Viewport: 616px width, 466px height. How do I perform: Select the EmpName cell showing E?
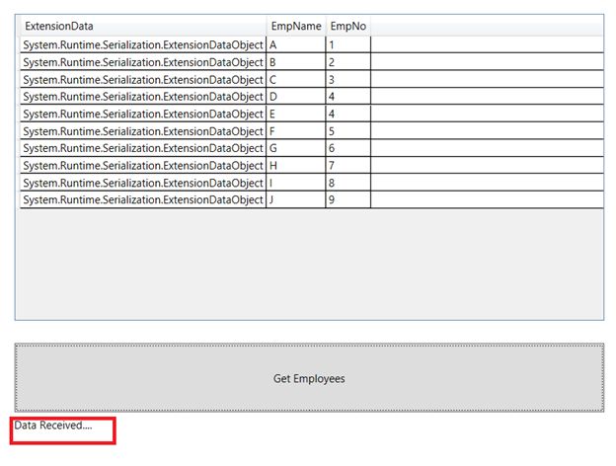(296, 114)
